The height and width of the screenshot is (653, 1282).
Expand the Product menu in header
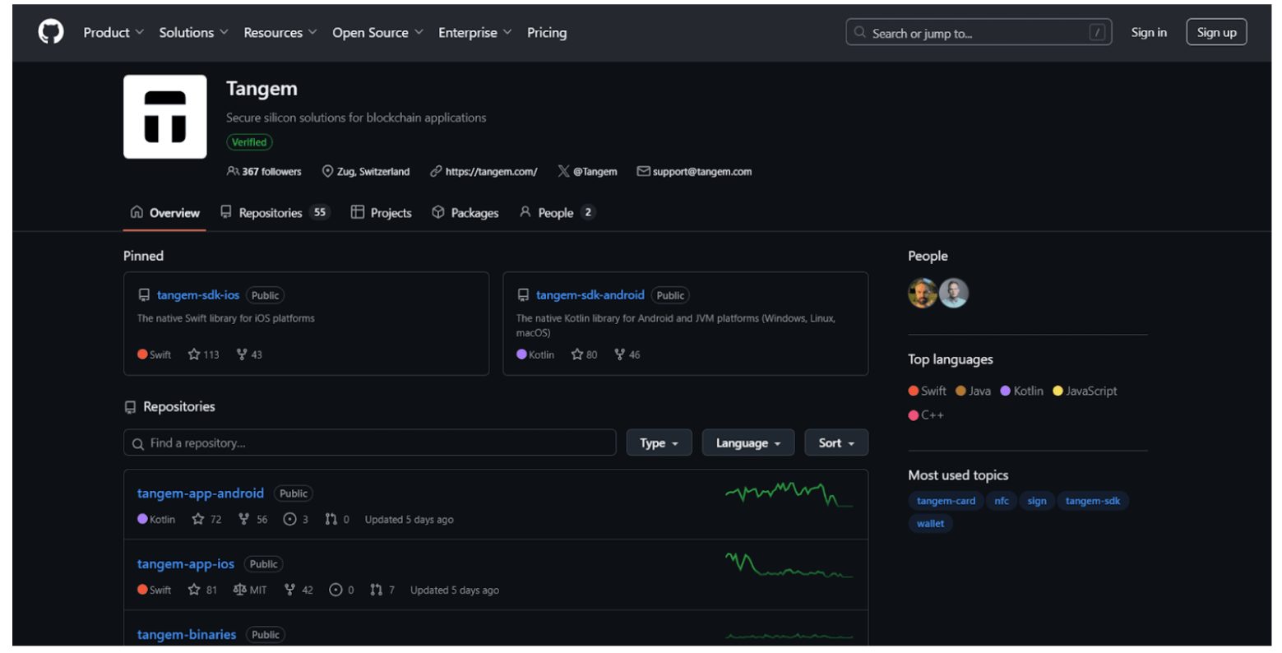113,32
